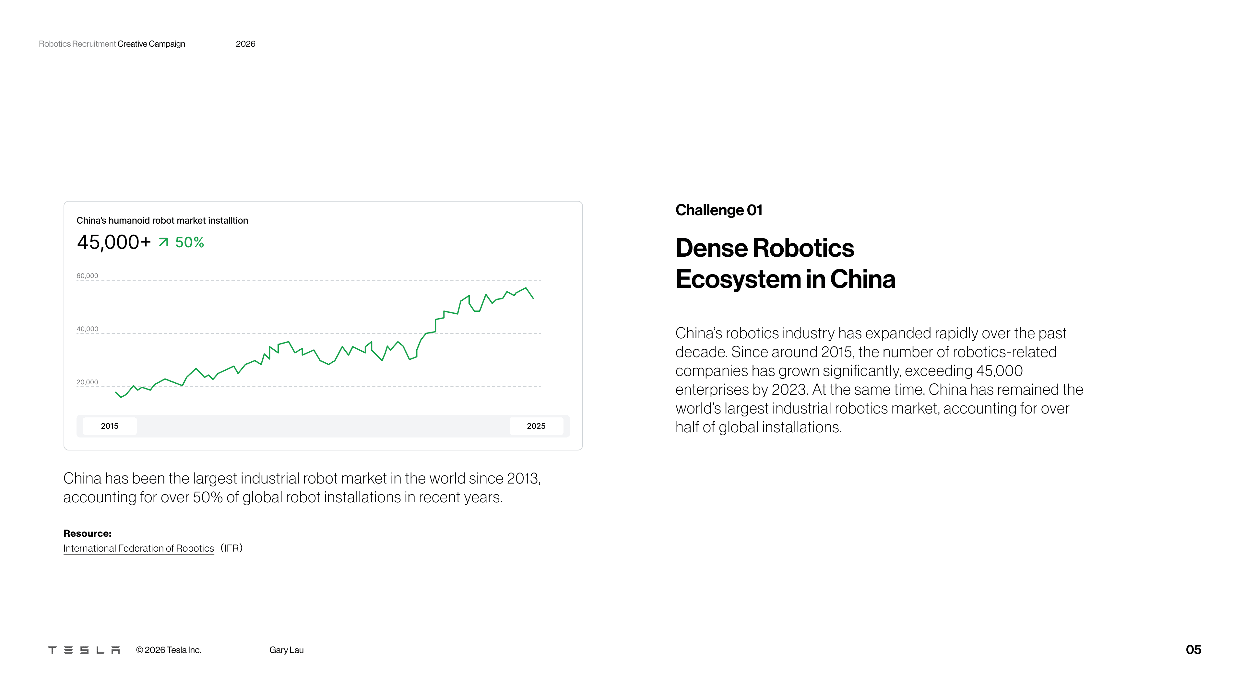This screenshot has width=1245, height=700.
Task: Click the 20,000 axis label
Action: pos(87,382)
